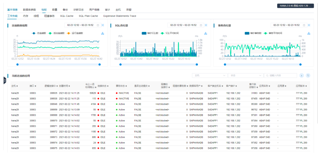Click the interval value 4194
The image size is (318, 154).
click(93, 104)
